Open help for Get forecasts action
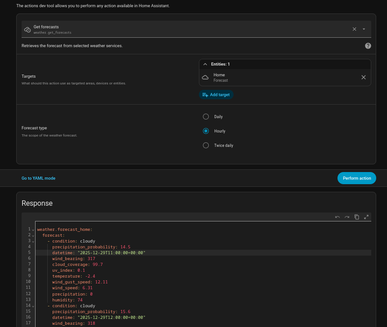The height and width of the screenshot is (327, 387). pyautogui.click(x=368, y=46)
